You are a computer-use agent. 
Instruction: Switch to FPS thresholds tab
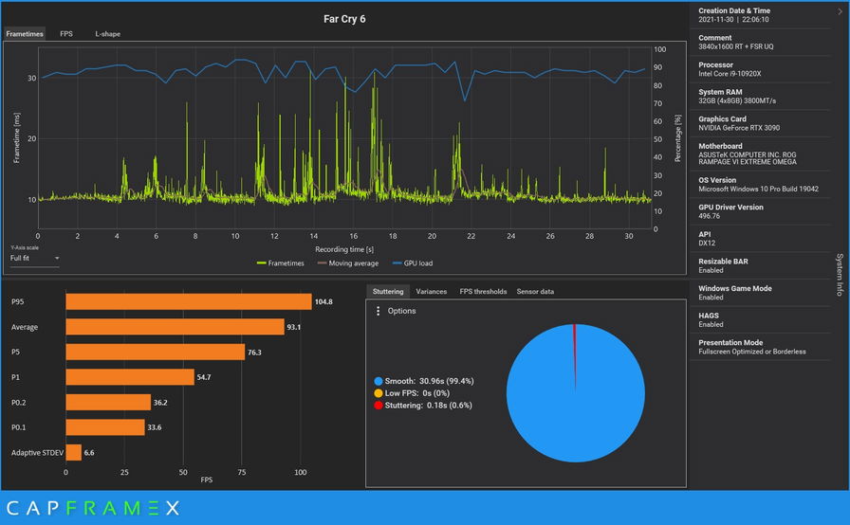(x=483, y=292)
